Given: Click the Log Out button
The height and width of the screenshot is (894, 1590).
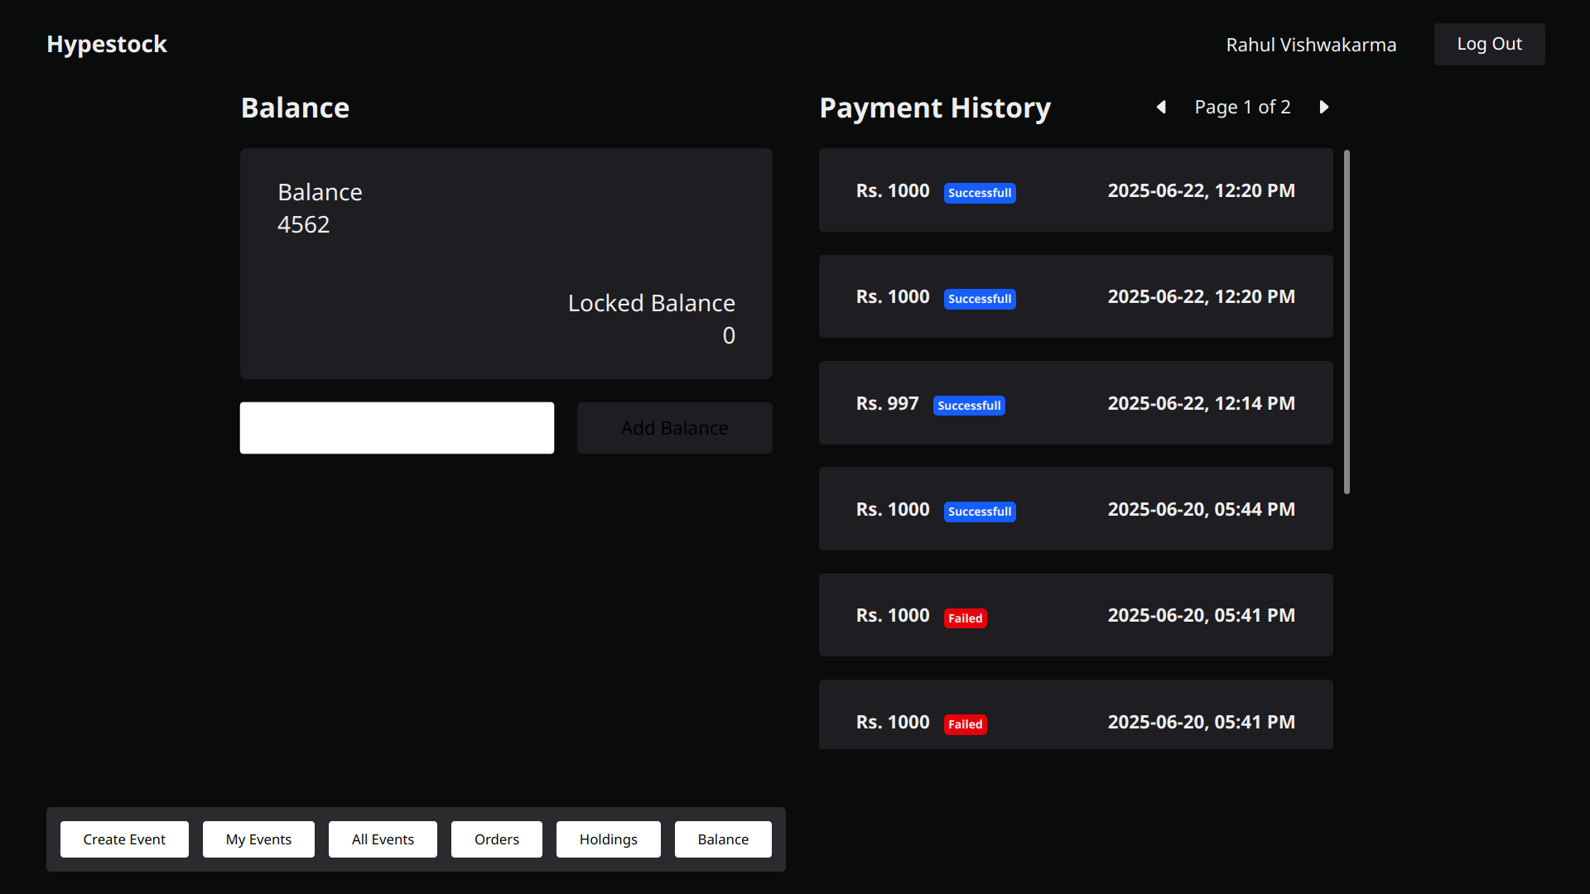Looking at the screenshot, I should coord(1488,44).
